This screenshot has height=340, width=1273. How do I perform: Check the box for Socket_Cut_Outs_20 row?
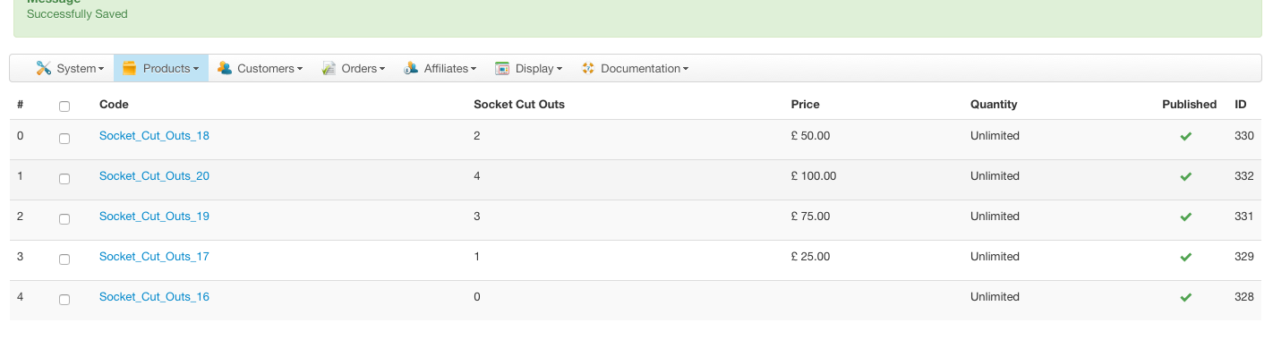point(64,179)
